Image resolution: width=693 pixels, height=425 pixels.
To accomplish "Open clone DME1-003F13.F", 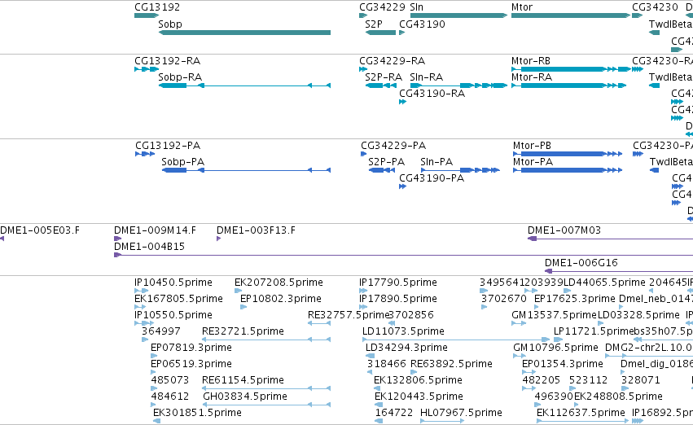I will coord(256,230).
